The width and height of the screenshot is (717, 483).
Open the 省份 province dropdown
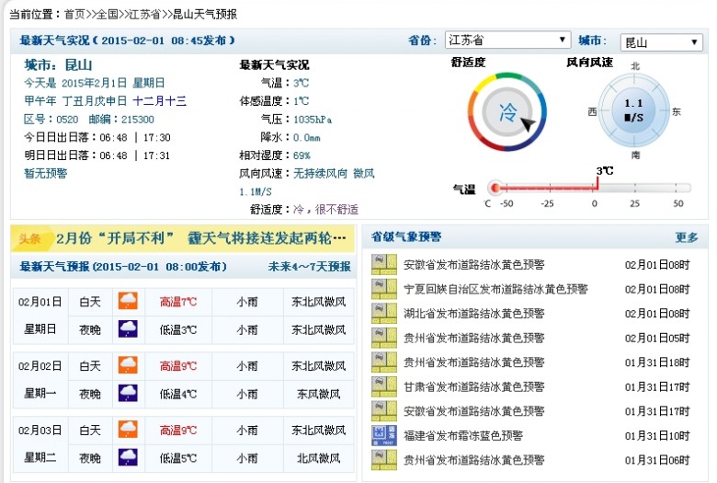pyautogui.click(x=507, y=40)
